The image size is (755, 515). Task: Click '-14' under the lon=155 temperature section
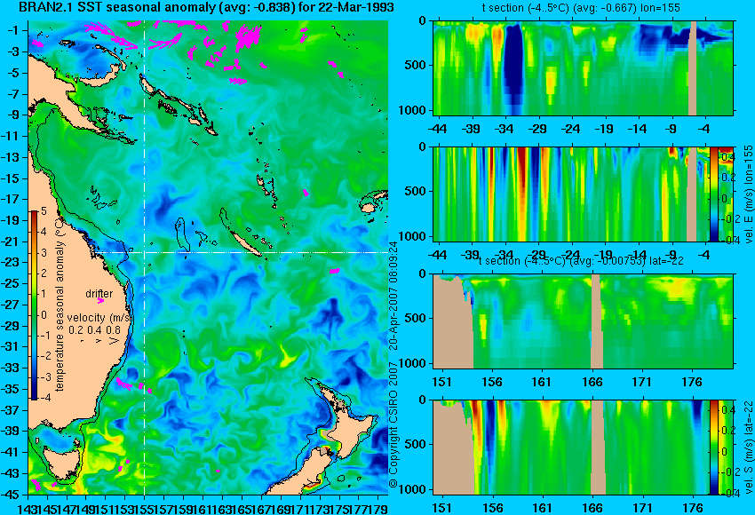click(638, 129)
